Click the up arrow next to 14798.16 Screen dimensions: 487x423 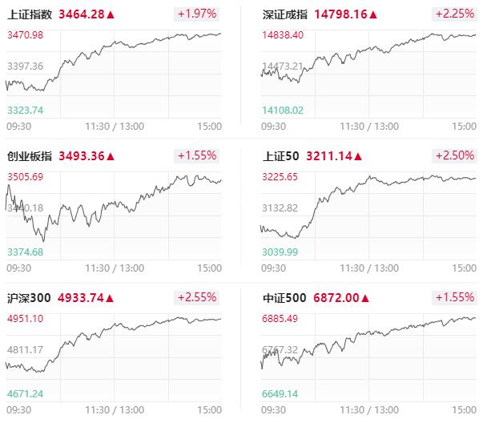point(372,14)
